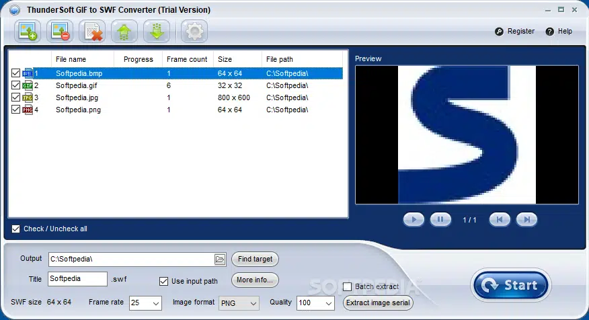
Task: Click the Remove selected image toolbar icon
Action: click(60, 31)
